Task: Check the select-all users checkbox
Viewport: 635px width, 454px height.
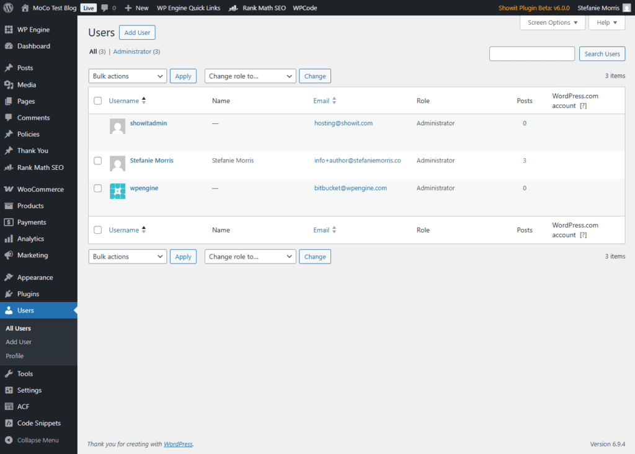Action: click(x=97, y=100)
